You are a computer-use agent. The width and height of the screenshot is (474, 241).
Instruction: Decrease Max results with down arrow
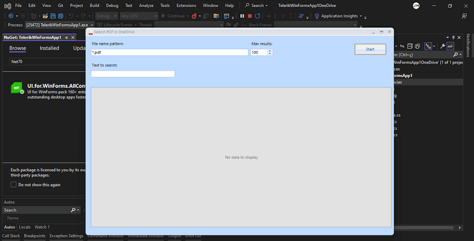[270, 54]
